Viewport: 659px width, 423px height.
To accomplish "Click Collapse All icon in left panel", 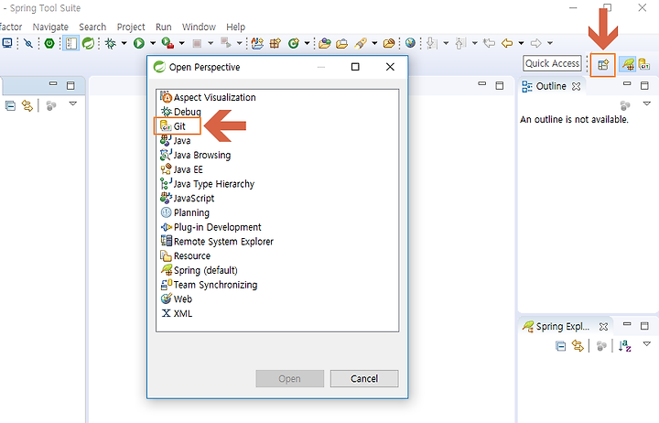I will [10, 105].
